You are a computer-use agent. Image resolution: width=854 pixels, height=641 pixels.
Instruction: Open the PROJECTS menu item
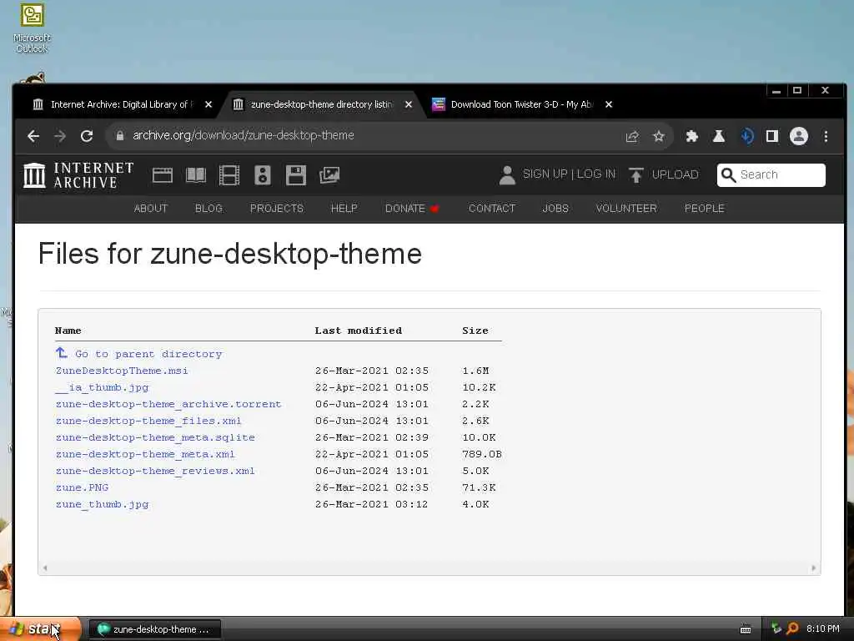coord(277,209)
